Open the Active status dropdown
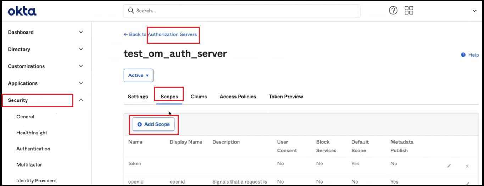The height and width of the screenshot is (186, 484). [138, 75]
